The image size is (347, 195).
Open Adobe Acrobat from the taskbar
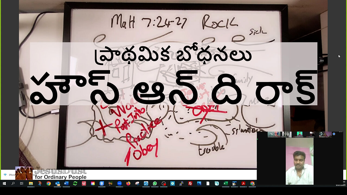(x=243, y=183)
